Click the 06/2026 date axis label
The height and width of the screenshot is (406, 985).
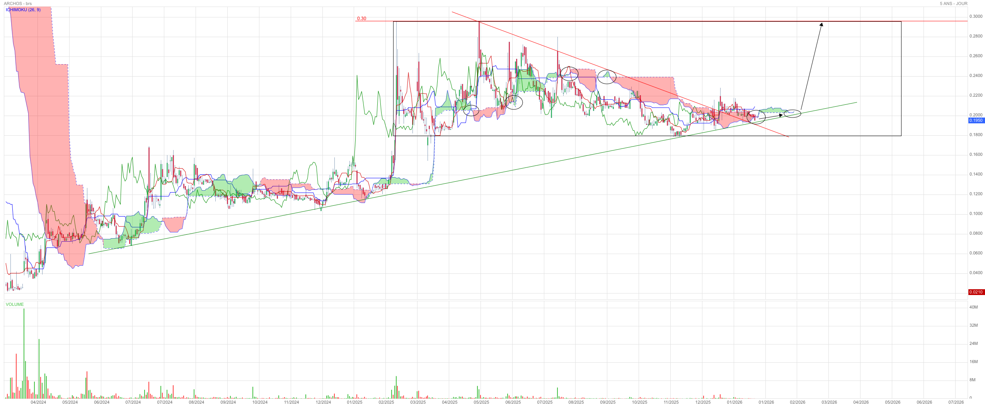[x=924, y=402]
